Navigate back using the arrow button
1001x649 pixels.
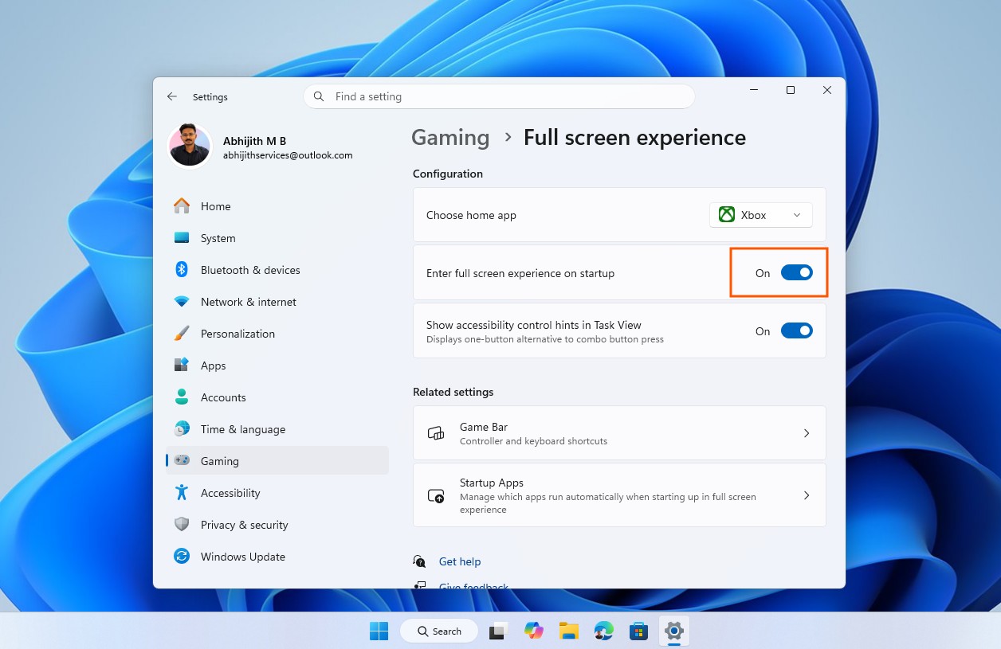pyautogui.click(x=171, y=96)
